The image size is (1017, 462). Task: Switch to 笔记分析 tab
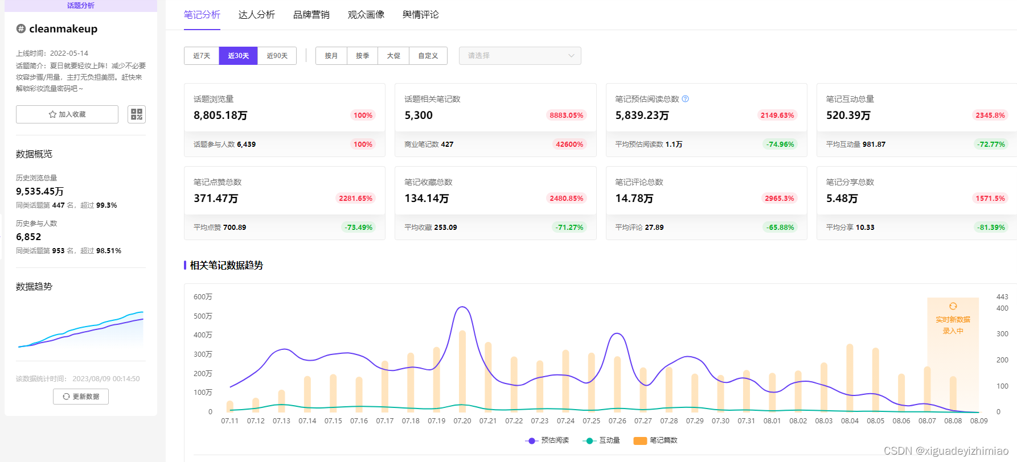pos(202,15)
